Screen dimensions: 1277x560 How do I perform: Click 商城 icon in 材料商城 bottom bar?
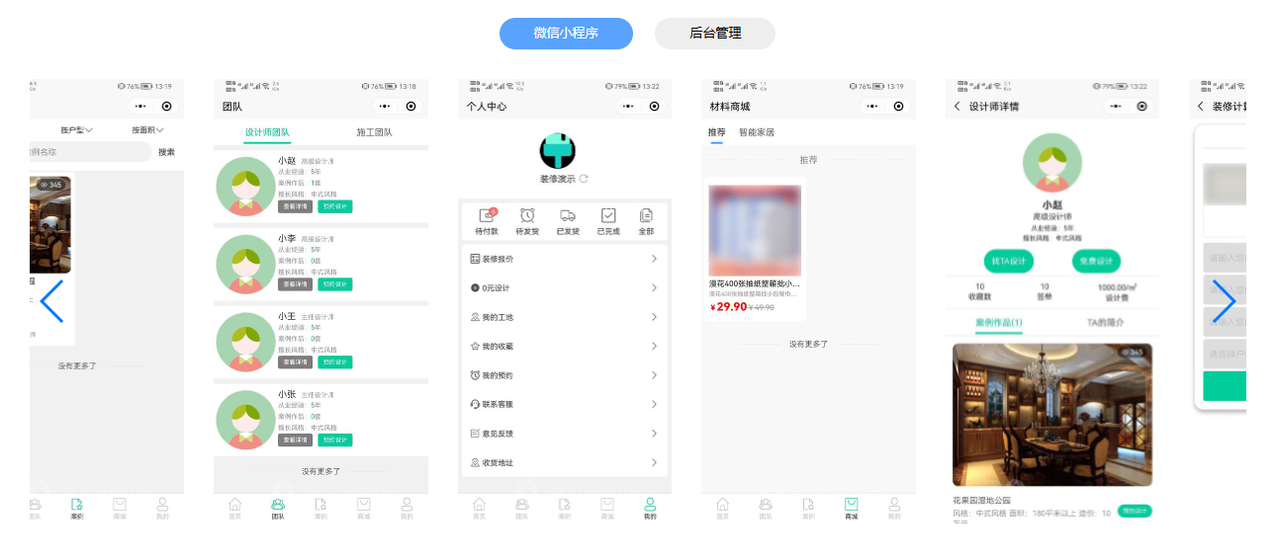coord(851,508)
